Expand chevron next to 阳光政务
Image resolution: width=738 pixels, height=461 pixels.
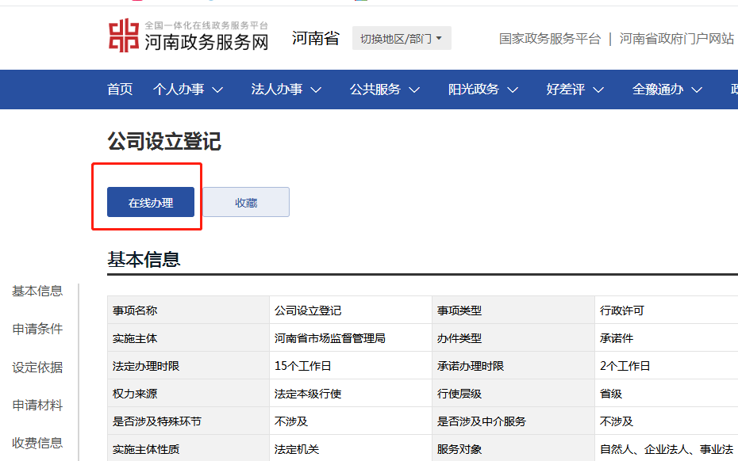click(513, 90)
